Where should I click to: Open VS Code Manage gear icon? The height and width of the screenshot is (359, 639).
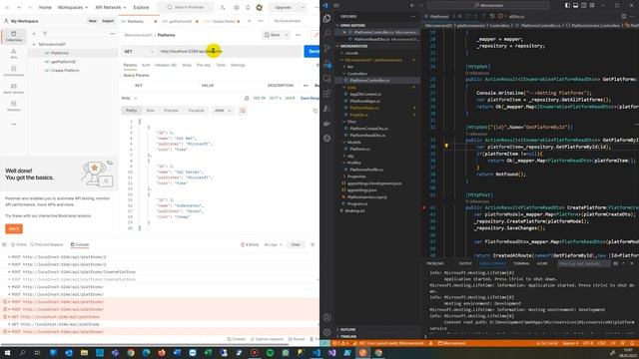326,332
